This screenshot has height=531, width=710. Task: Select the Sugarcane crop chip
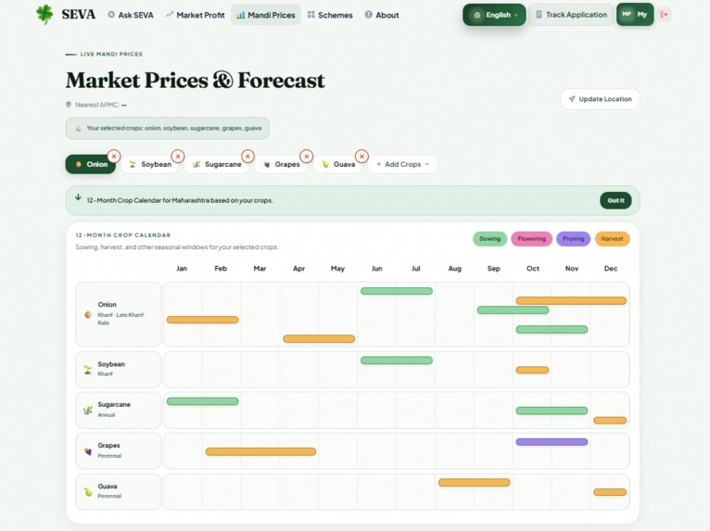coord(217,164)
